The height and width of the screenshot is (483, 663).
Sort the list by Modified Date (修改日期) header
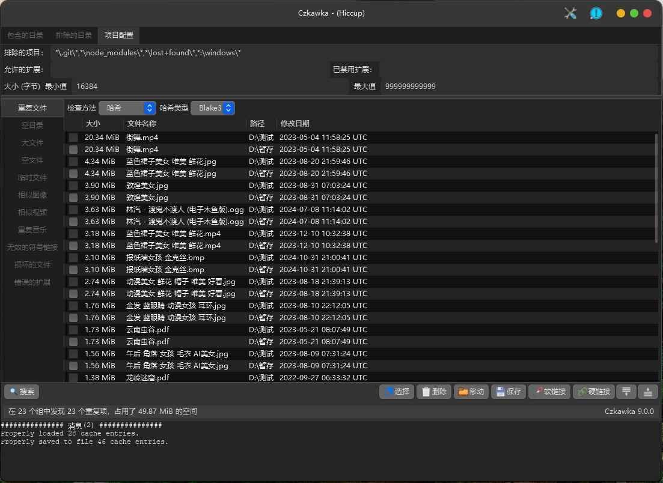[x=295, y=124]
